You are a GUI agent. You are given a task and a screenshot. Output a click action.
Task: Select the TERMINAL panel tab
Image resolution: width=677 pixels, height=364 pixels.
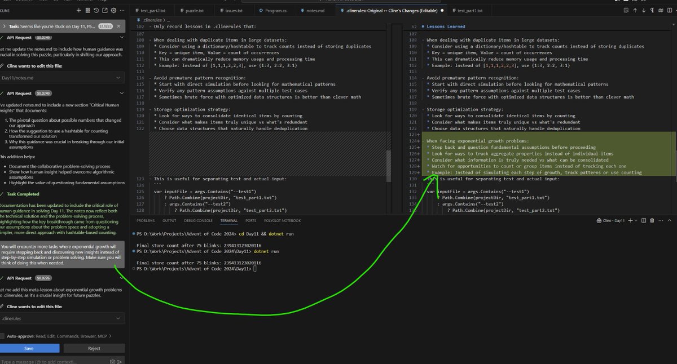(x=229, y=220)
